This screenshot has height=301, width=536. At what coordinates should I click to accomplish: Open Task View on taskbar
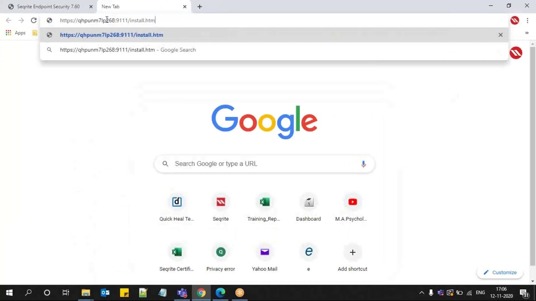click(66, 293)
